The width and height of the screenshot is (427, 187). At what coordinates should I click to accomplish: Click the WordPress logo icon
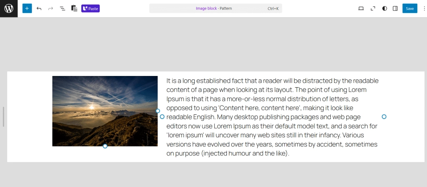point(9,8)
